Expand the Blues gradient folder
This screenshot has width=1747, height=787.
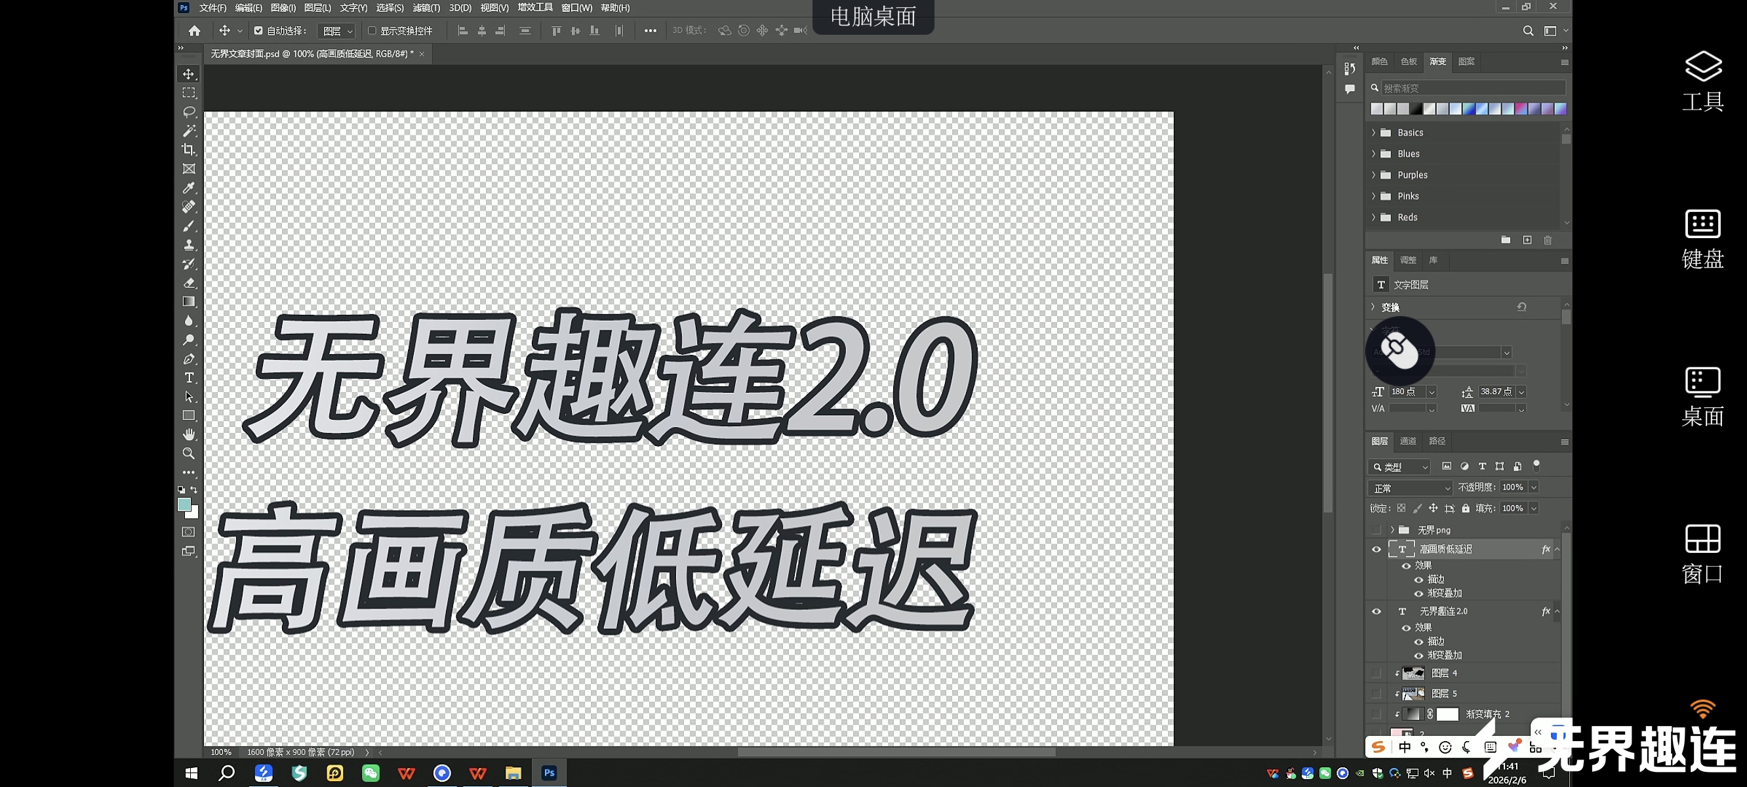point(1374,154)
